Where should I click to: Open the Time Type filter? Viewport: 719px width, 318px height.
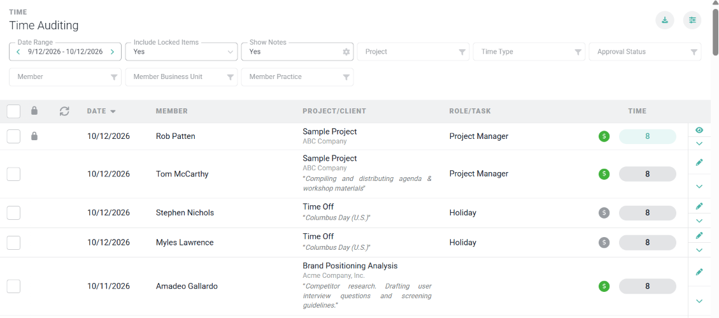tap(529, 52)
